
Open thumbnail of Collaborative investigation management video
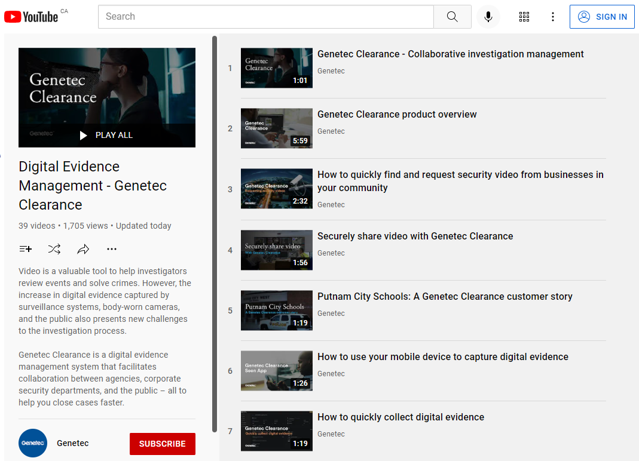click(x=277, y=68)
